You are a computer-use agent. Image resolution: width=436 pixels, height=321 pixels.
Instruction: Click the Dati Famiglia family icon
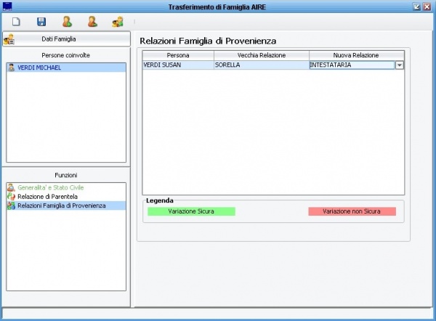tap(9, 39)
